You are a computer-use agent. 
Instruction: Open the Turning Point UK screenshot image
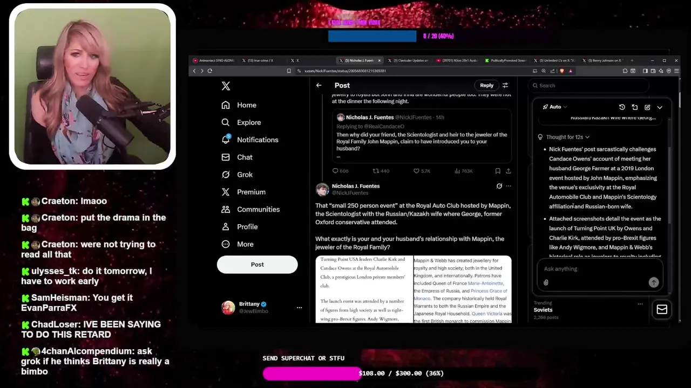364,289
